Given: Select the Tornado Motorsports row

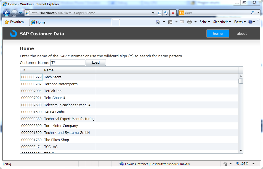Looking at the screenshot, I should click(x=129, y=84).
